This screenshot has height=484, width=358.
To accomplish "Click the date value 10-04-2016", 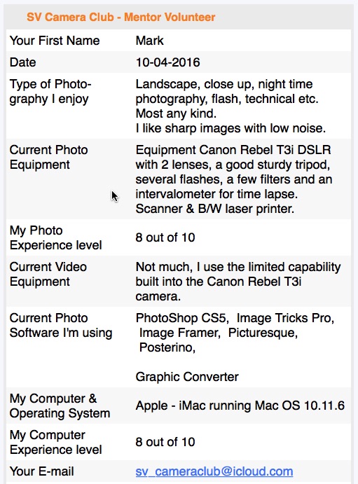I will point(167,62).
